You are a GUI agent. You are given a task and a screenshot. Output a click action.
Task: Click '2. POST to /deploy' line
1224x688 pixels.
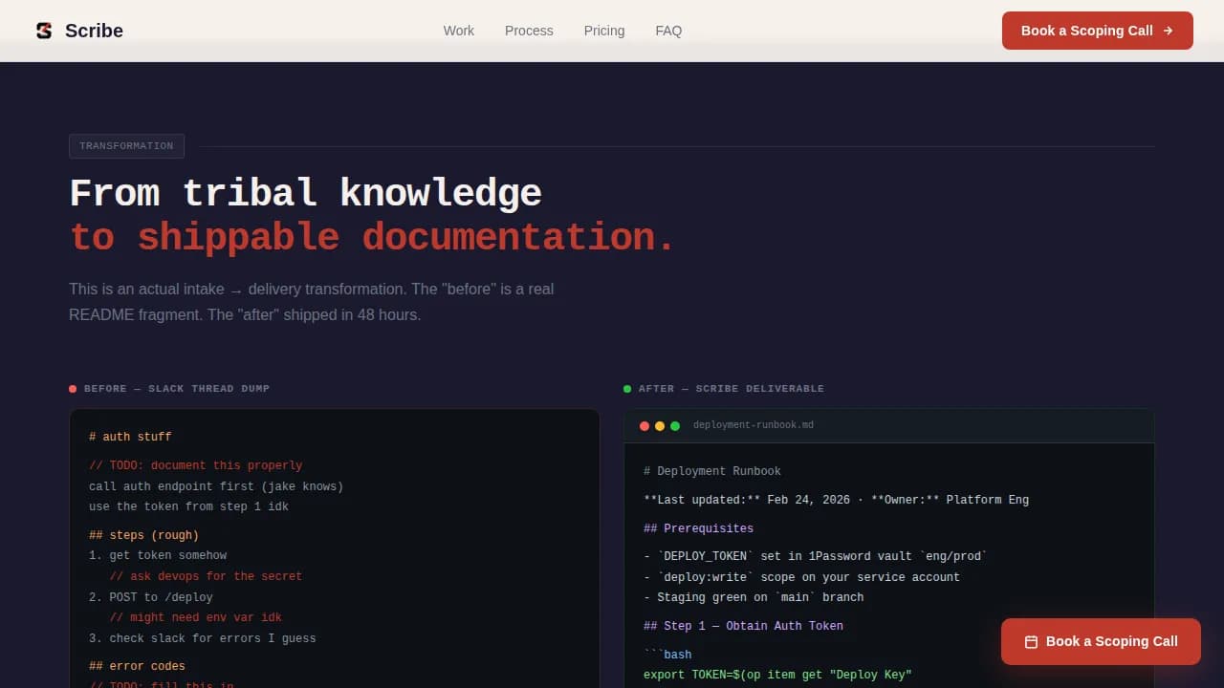point(151,597)
